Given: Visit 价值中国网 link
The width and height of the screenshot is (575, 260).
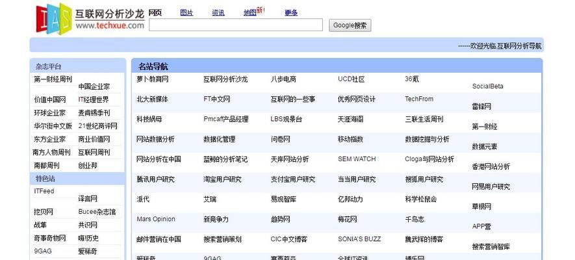Looking at the screenshot, I should pos(50,99).
